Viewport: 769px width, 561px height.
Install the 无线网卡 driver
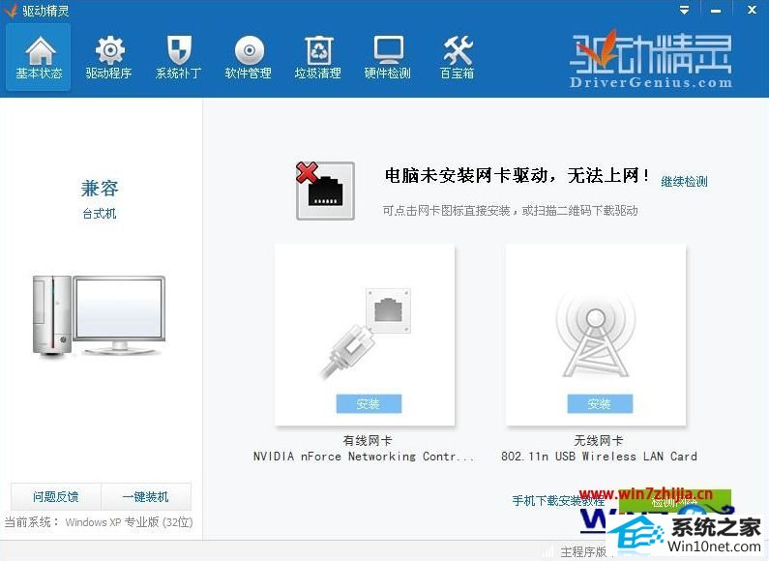[x=600, y=403]
